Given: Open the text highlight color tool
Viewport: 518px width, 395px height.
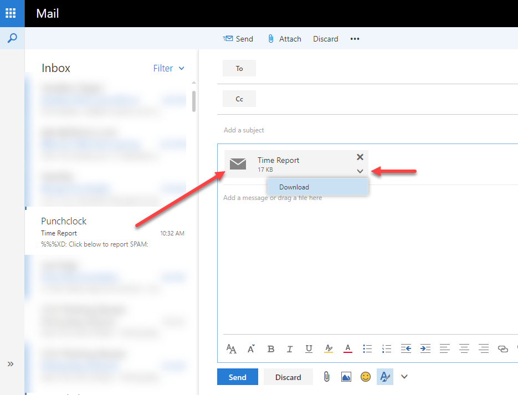Looking at the screenshot, I should coord(329,349).
